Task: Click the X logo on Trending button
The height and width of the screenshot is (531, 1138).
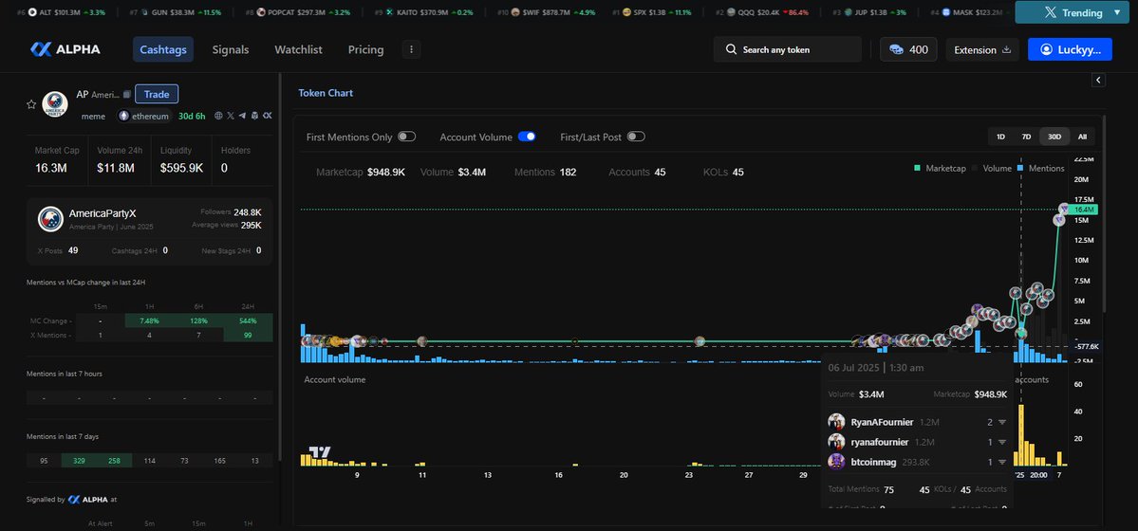Action: pyautogui.click(x=1050, y=12)
